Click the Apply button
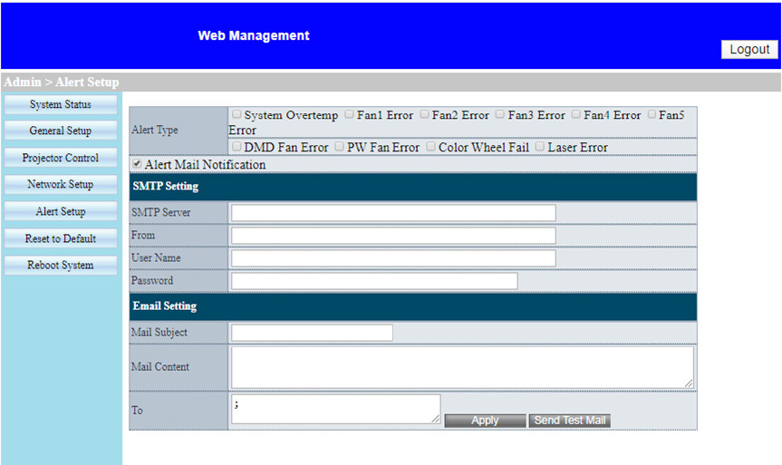The height and width of the screenshot is (465, 782). tap(485, 421)
